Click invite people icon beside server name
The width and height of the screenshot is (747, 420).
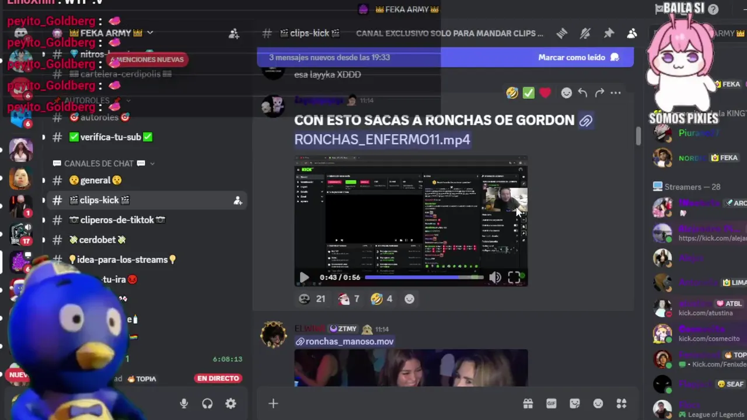click(234, 33)
